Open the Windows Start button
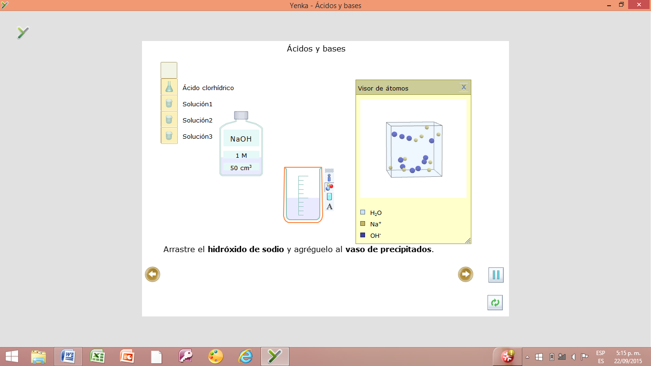The height and width of the screenshot is (366, 651). [12, 356]
